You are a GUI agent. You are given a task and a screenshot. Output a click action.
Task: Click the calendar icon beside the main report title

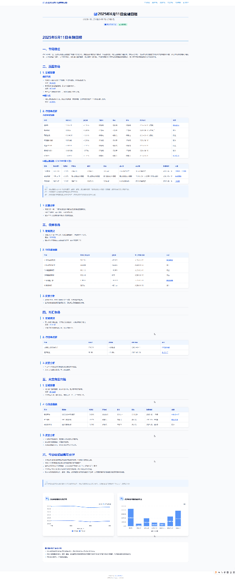point(95,15)
